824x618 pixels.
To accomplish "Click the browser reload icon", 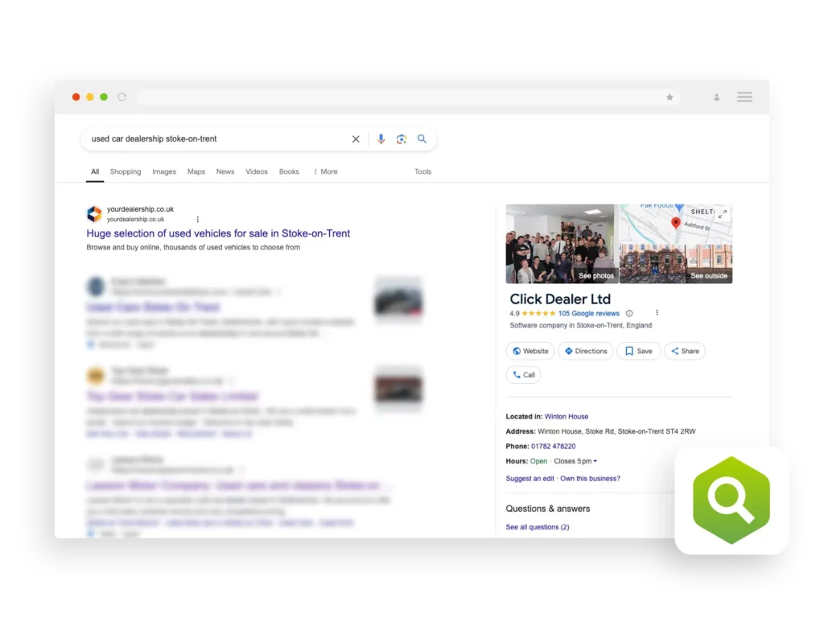I will point(122,97).
